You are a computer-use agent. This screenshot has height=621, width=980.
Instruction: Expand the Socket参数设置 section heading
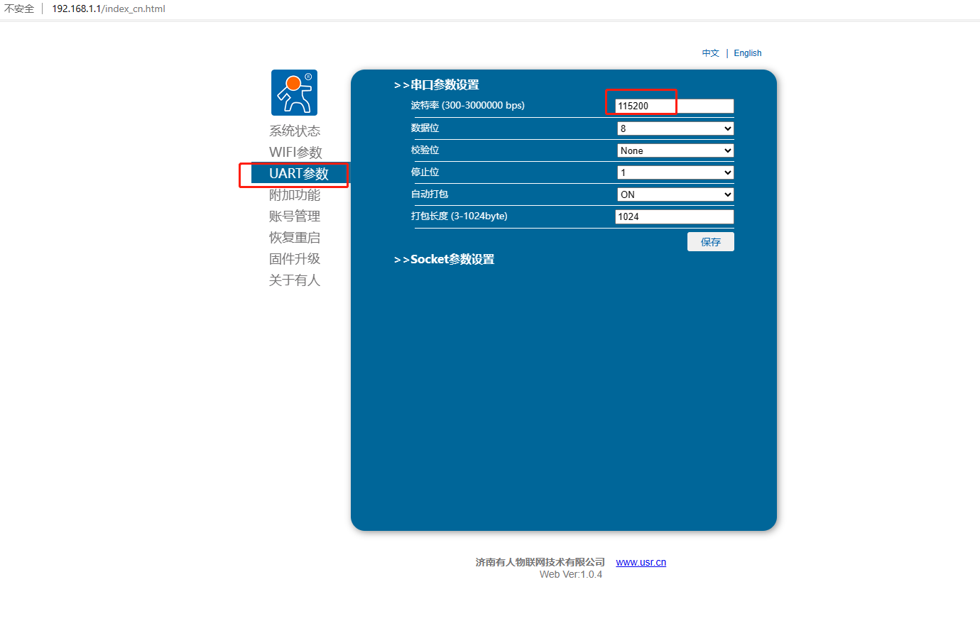click(445, 260)
